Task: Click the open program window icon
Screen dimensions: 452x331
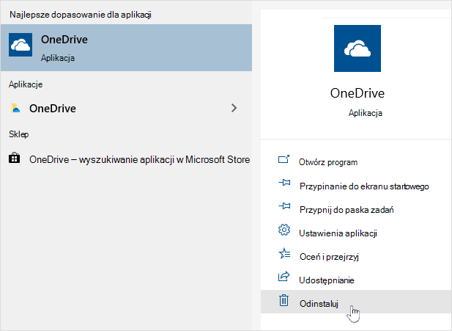Action: [x=284, y=159]
